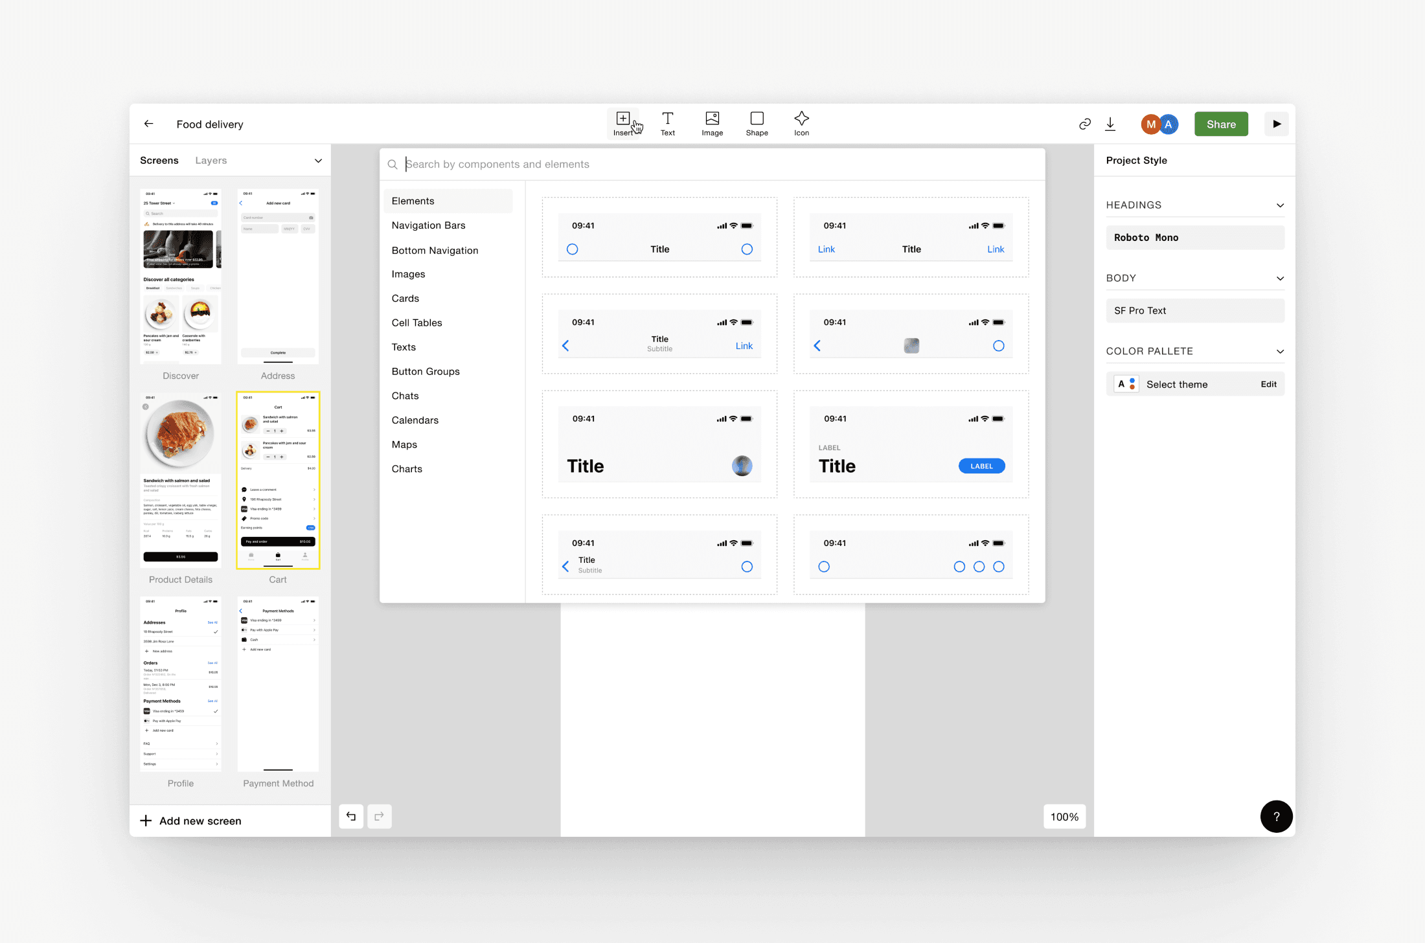Select the Image tool
This screenshot has width=1425, height=943.
712,124
